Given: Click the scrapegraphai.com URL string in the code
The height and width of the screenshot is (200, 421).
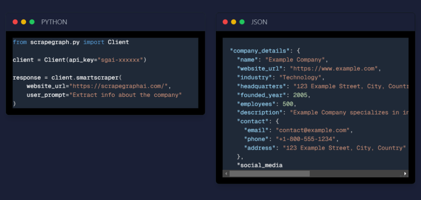Looking at the screenshot, I should pos(120,86).
